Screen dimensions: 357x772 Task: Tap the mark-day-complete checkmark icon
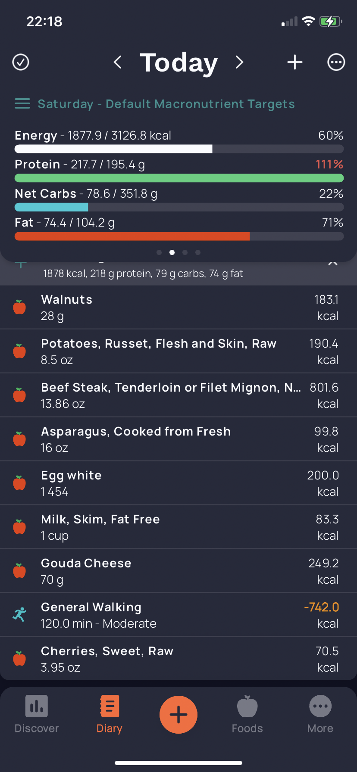pos(21,62)
